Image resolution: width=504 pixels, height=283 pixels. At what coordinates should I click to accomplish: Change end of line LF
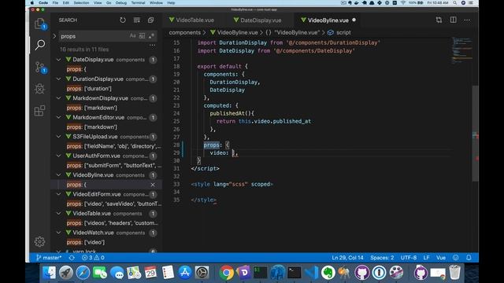click(x=427, y=258)
